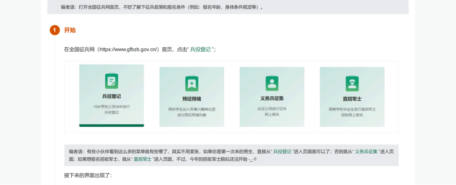Open the 预征预储 card title
Viewport: 456px width, 185px height.
pyautogui.click(x=192, y=99)
